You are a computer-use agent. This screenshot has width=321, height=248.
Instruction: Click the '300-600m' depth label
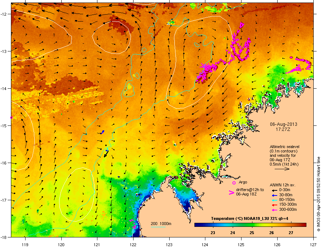288,210
